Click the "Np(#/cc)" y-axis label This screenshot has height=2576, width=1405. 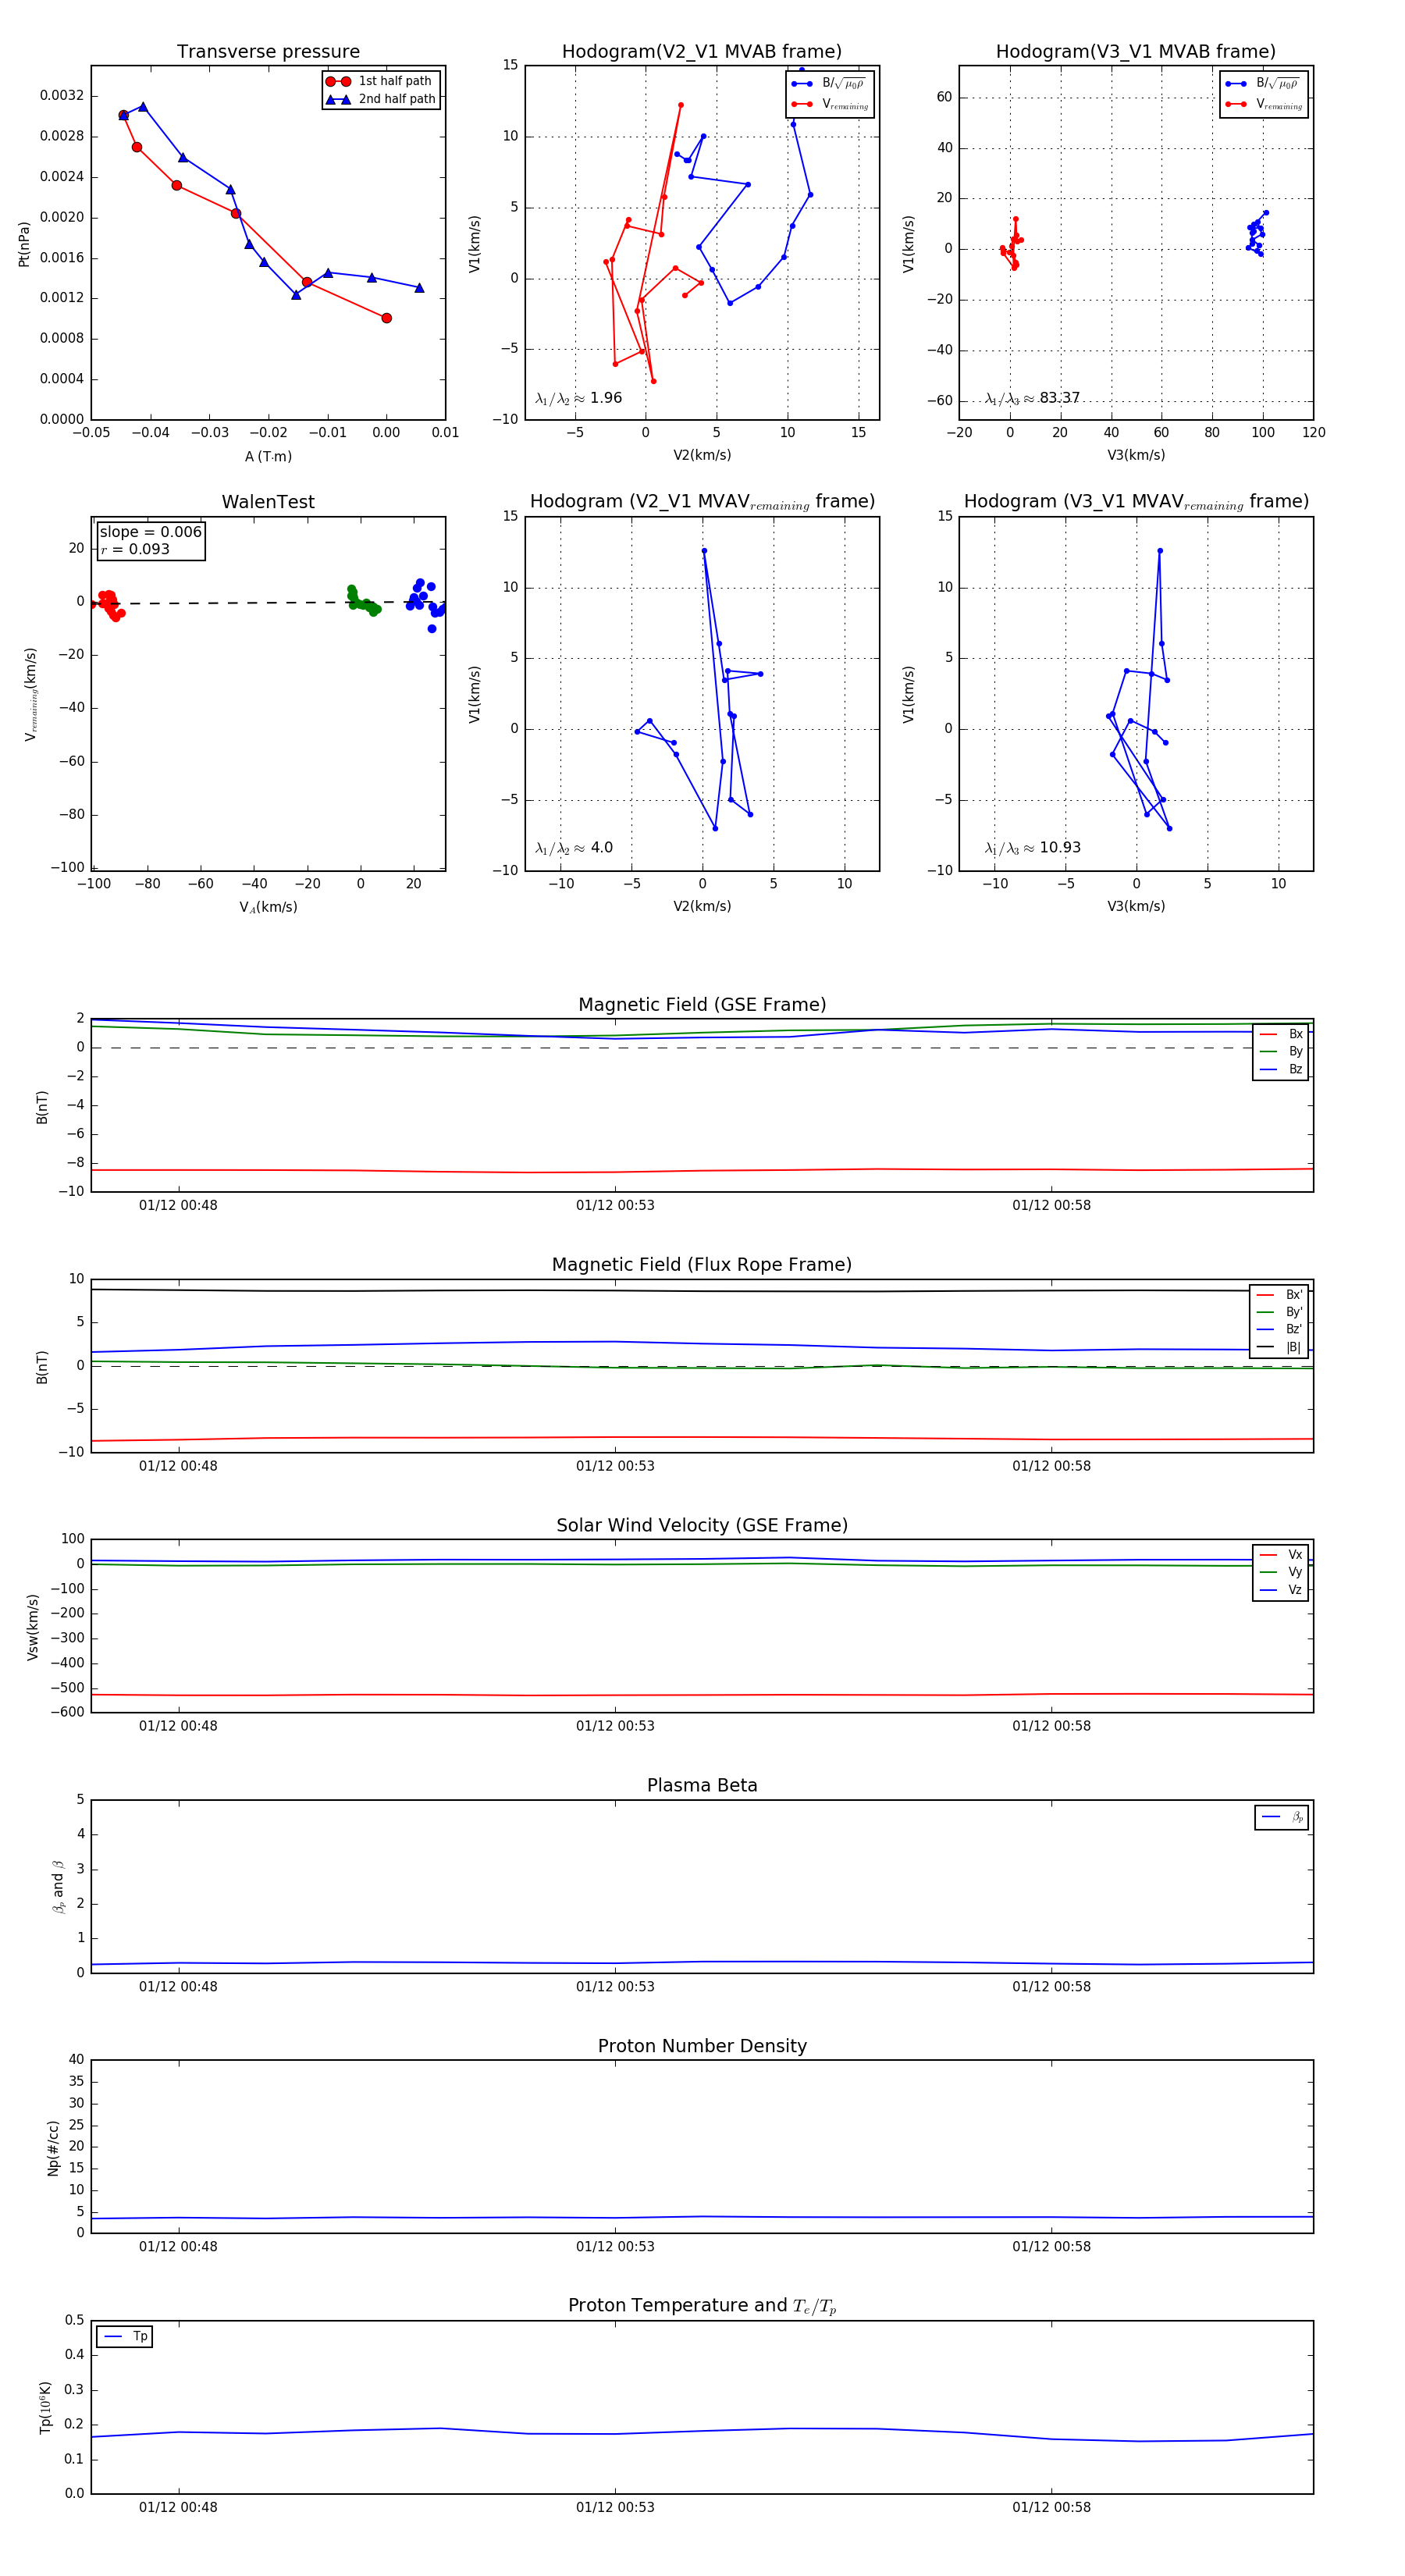click(x=53, y=2148)
